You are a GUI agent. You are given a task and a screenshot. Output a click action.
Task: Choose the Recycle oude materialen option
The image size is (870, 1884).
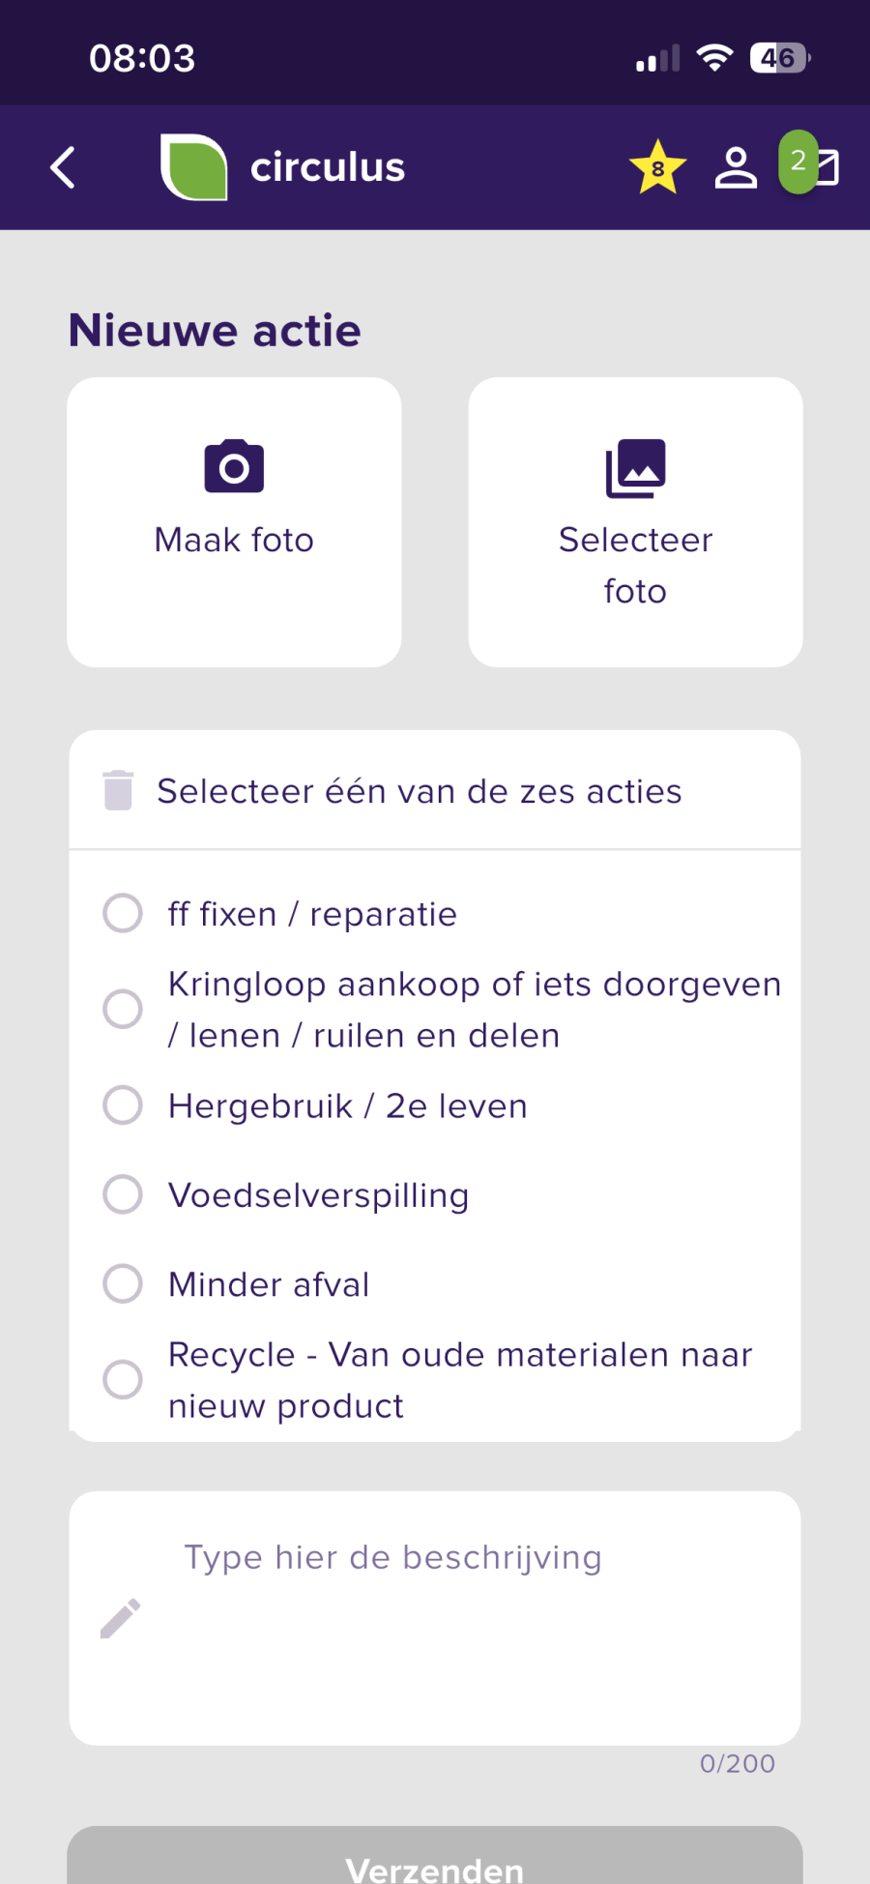[x=123, y=1379]
